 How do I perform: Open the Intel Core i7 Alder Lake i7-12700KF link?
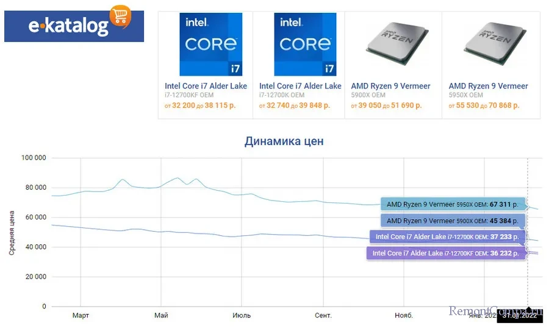(206, 86)
